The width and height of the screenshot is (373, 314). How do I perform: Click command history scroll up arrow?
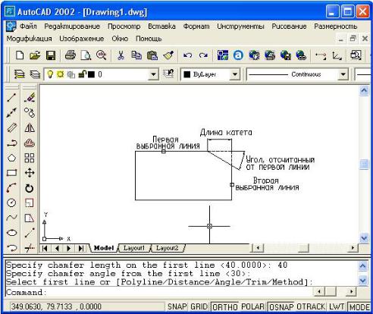pos(362,265)
